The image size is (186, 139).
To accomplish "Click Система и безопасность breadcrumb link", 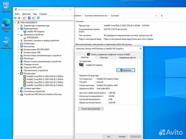I will pos(96,16).
